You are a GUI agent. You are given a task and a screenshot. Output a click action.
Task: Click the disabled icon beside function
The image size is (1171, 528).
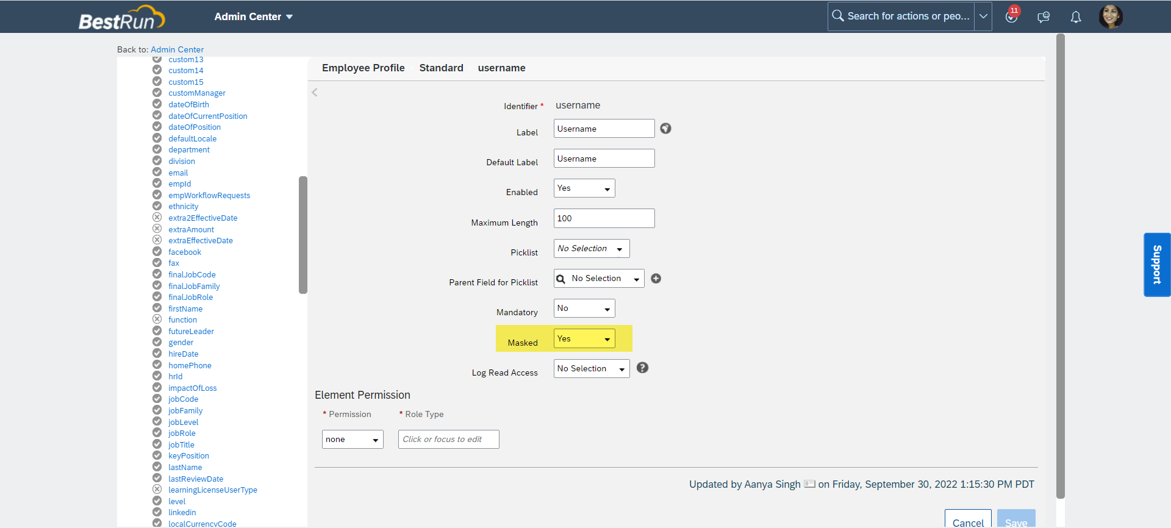pos(157,319)
